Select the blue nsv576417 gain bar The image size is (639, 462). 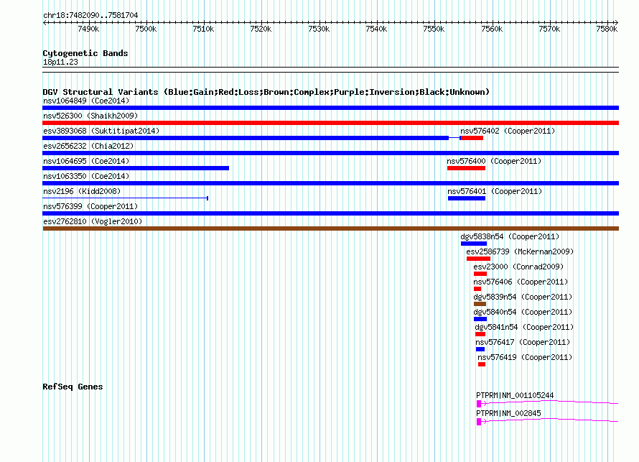480,349
